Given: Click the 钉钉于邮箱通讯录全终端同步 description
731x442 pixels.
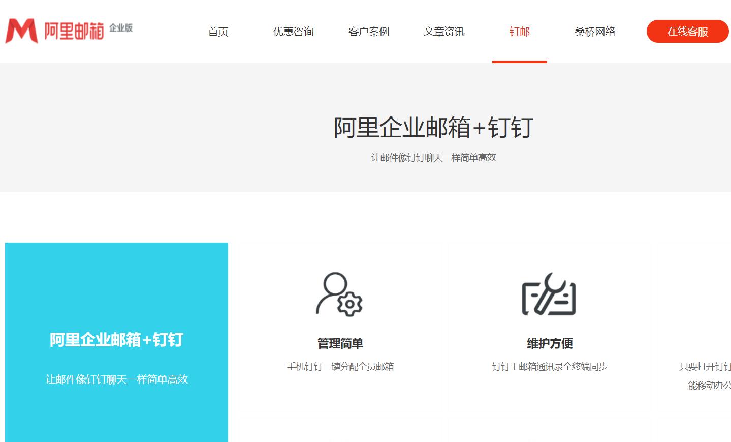Looking at the screenshot, I should point(550,367).
